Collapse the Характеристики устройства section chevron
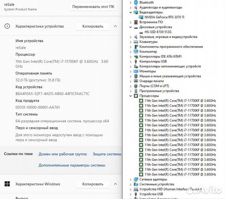Viewport: 226px width, 199px height. click(x=115, y=26)
